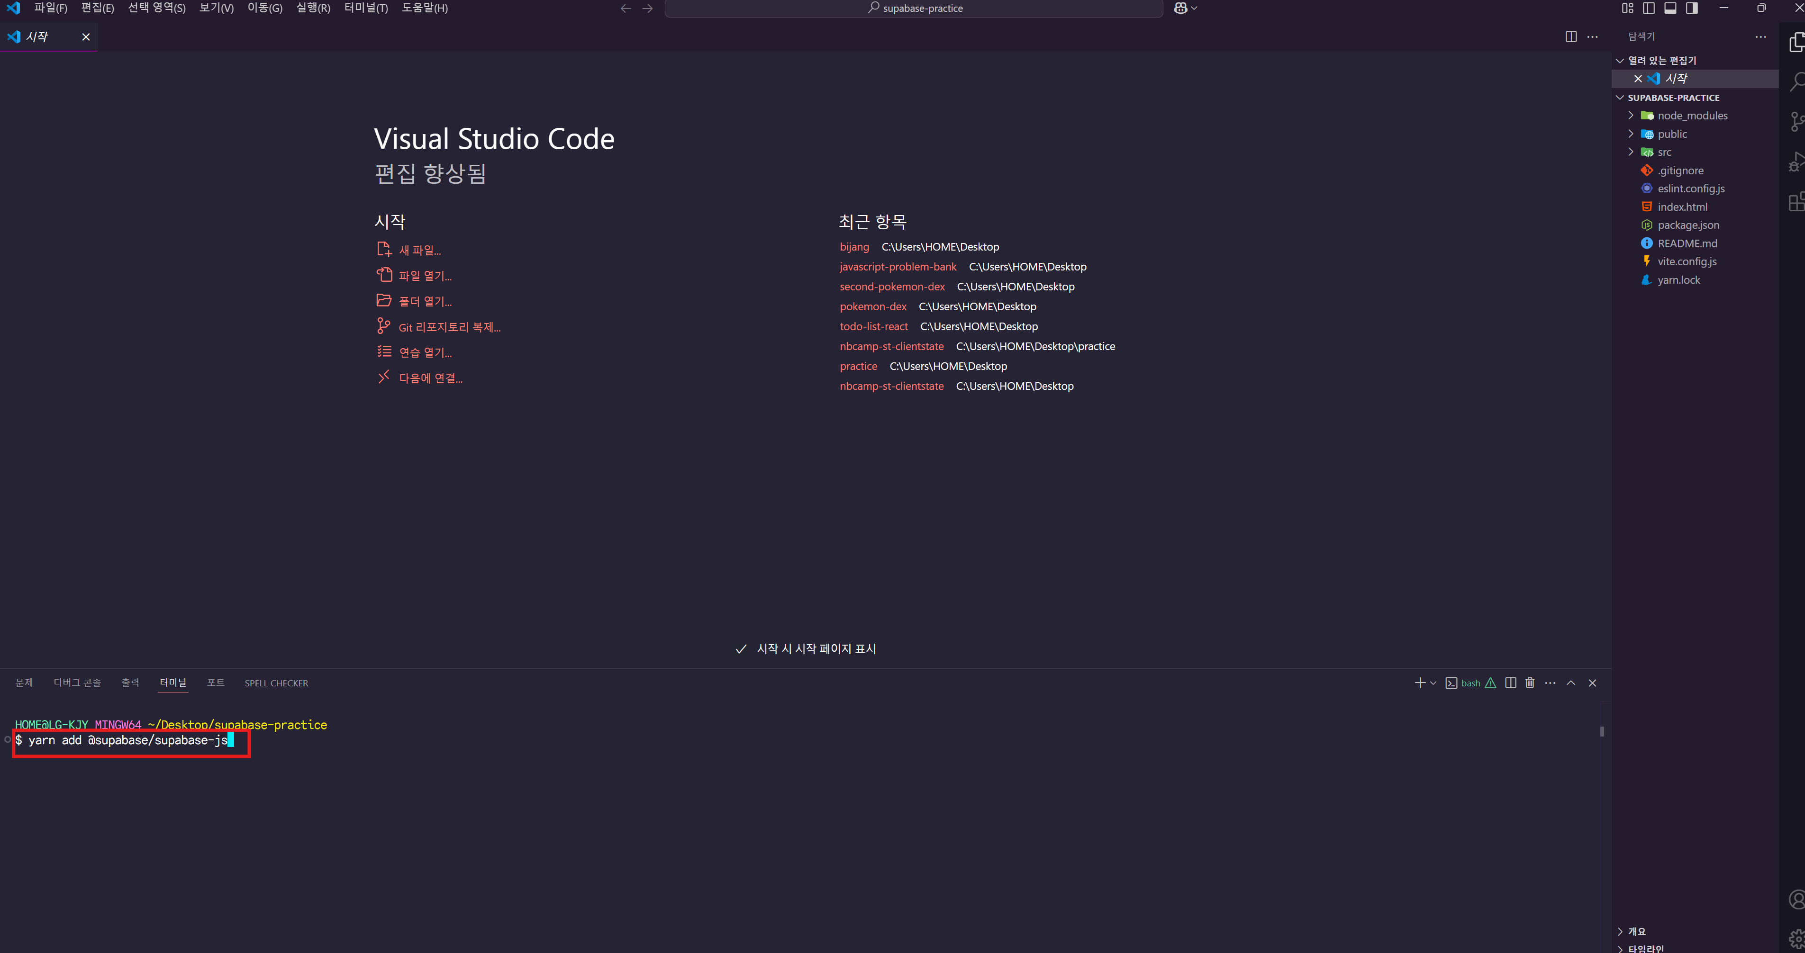Click the kill terminal trash icon
Viewport: 1805px width, 953px height.
pyautogui.click(x=1530, y=683)
